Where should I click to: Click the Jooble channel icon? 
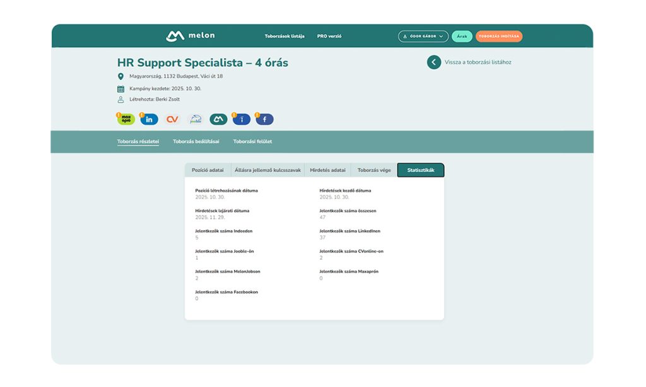coord(196,119)
